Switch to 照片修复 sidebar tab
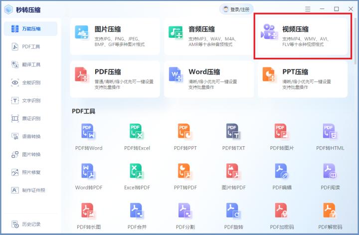The width and height of the screenshot is (359, 235). (x=30, y=172)
